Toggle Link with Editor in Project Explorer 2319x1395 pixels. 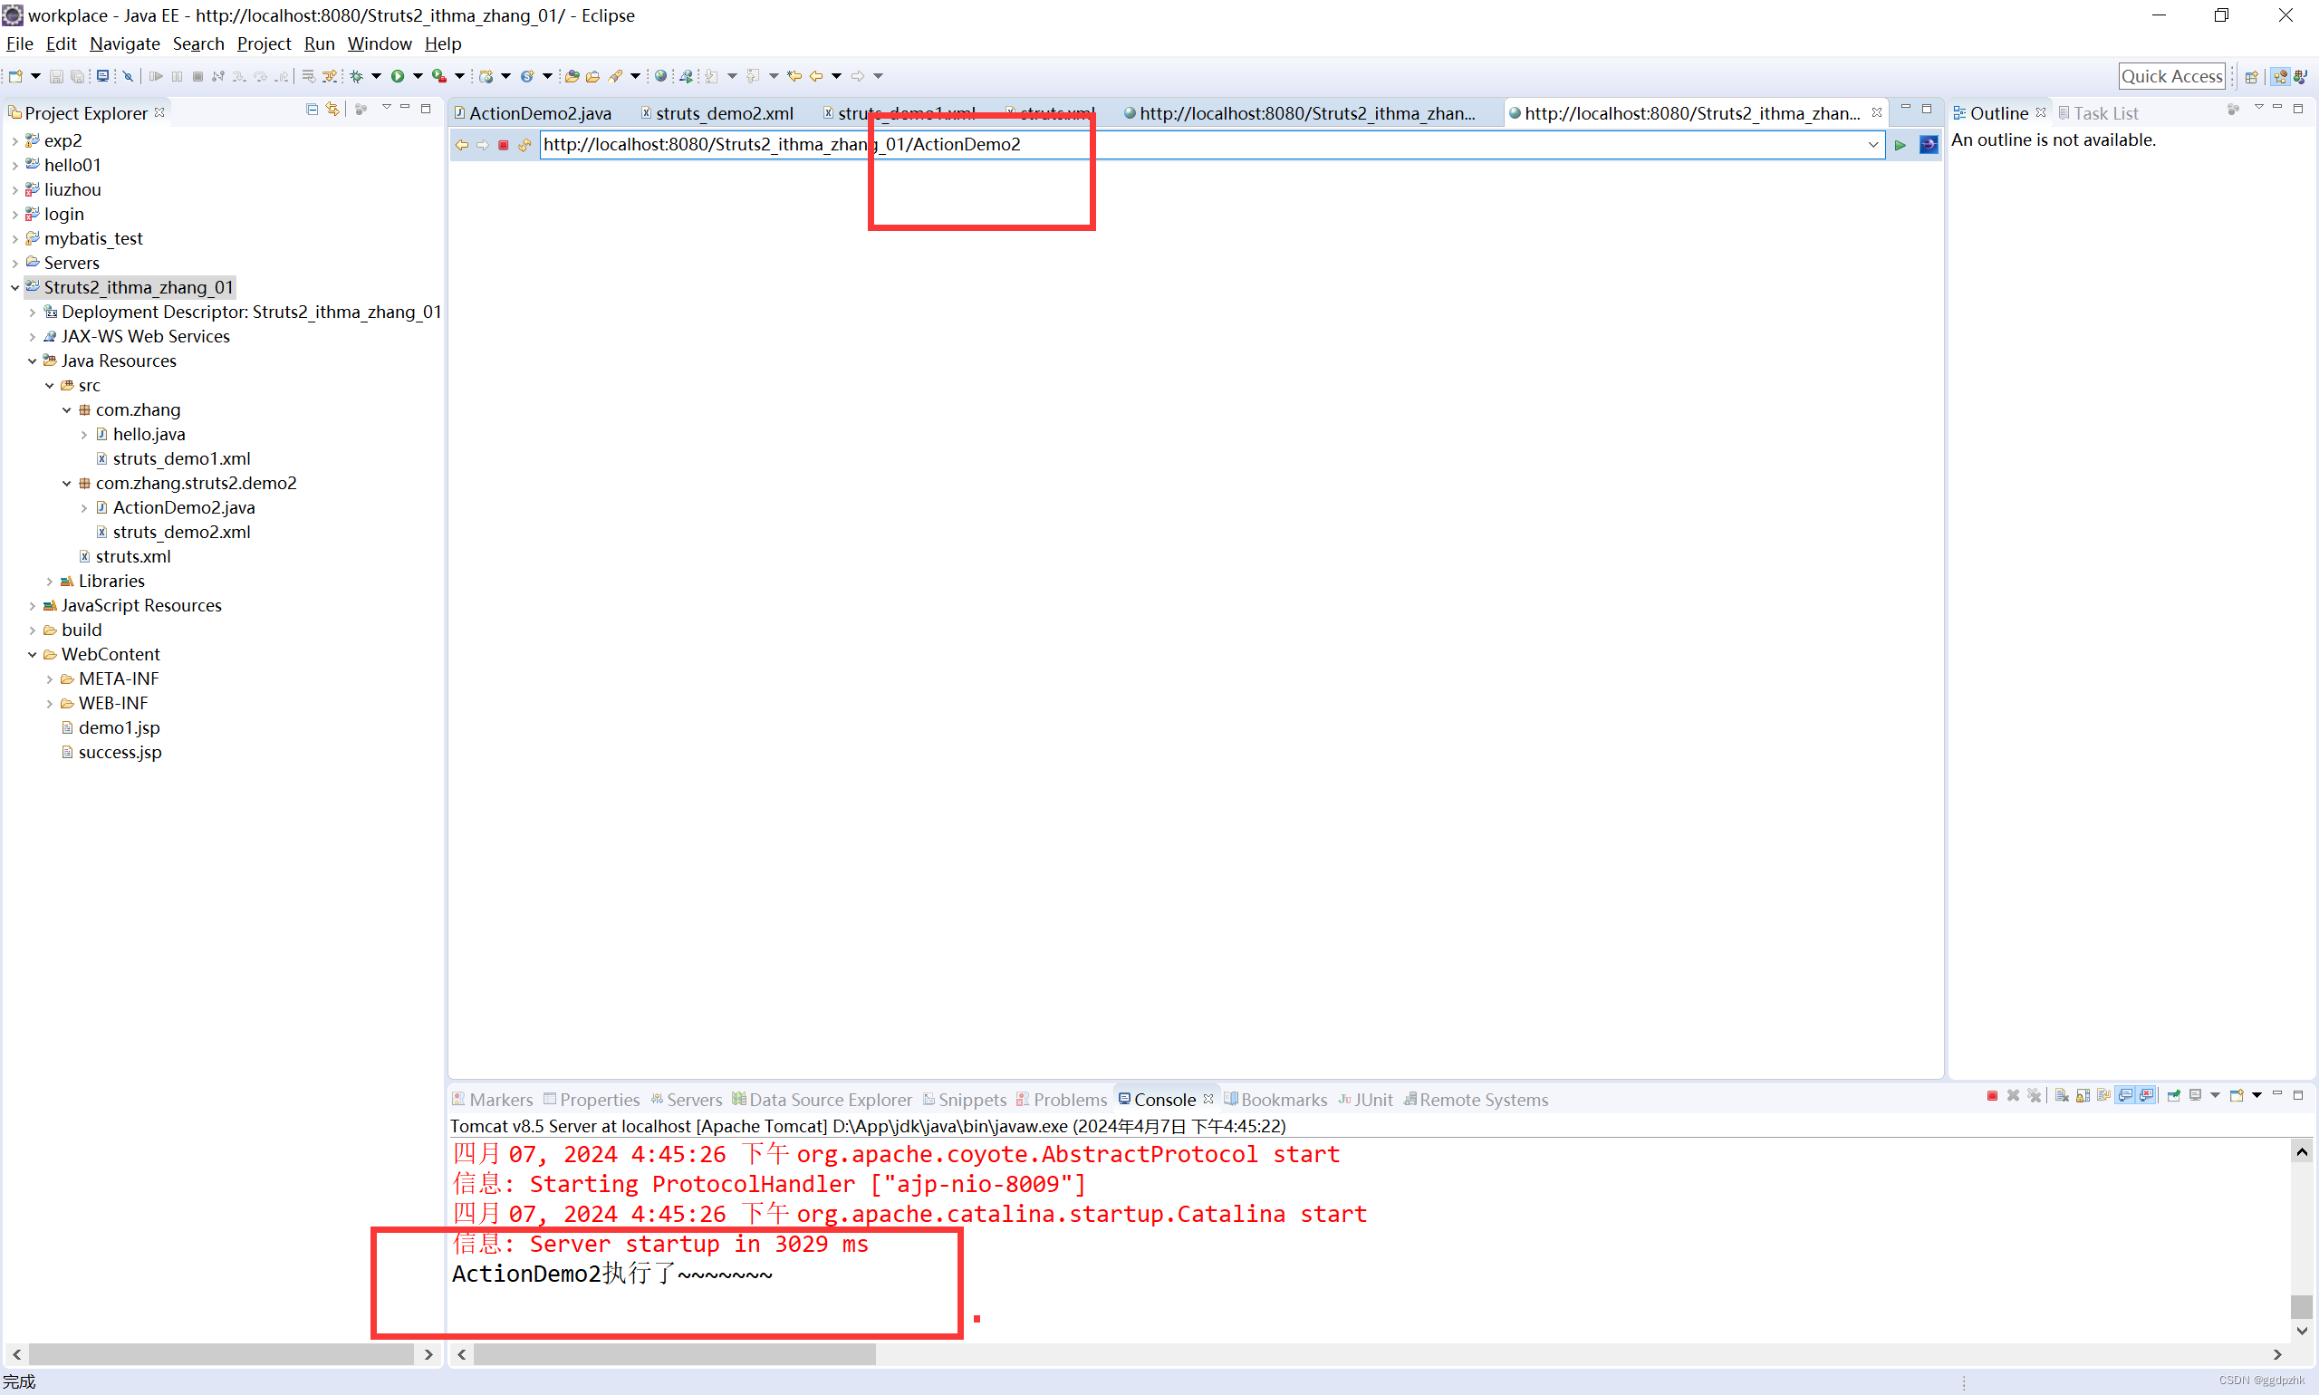click(x=332, y=110)
